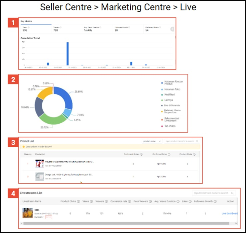Image resolution: width=246 pixels, height=233 pixels.
Task: Select the Key Metrics tab
Action: [x=25, y=22]
